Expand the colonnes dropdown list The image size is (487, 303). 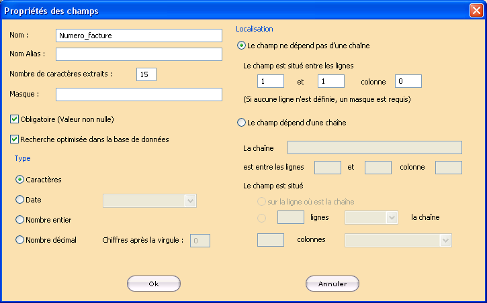click(398, 240)
